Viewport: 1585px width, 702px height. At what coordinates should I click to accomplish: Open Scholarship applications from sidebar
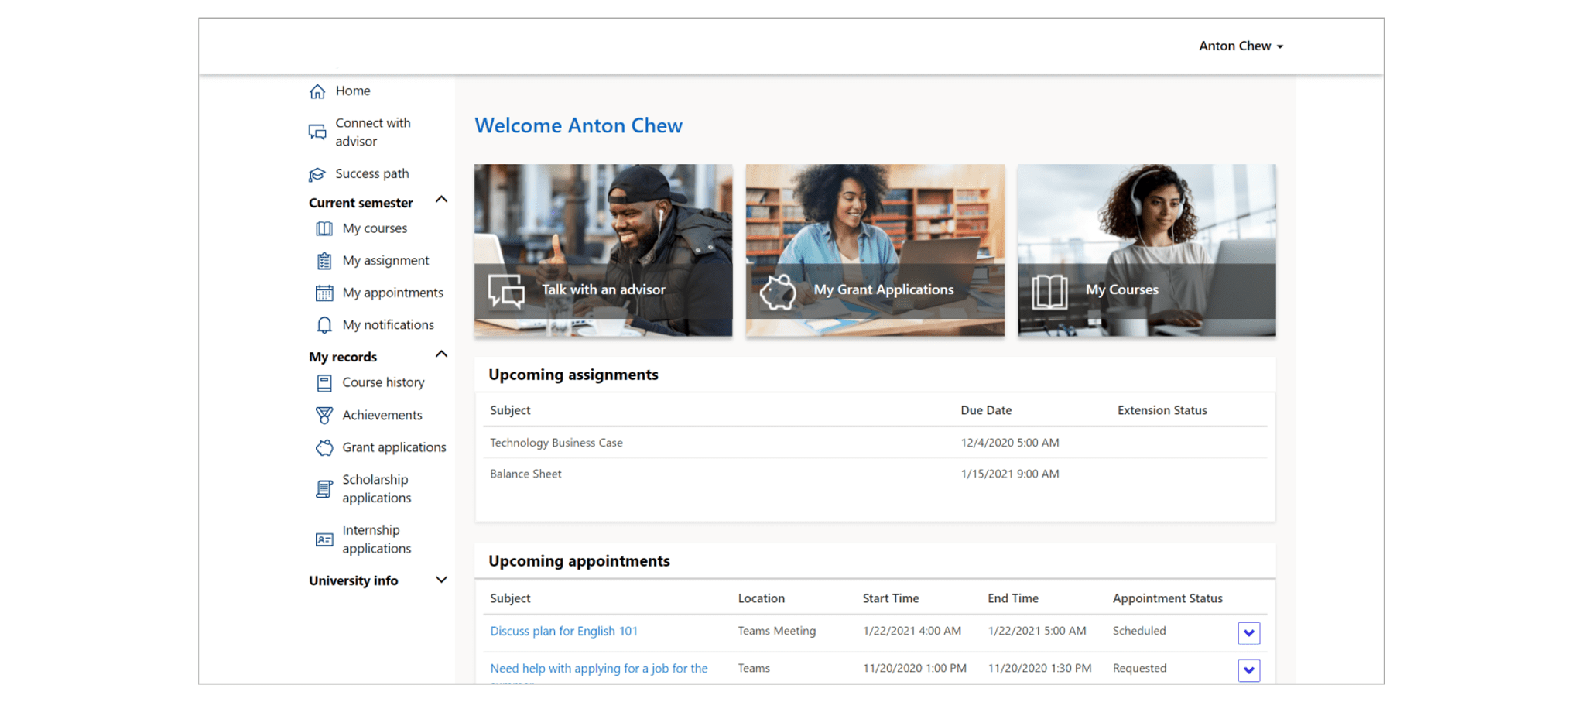377,488
